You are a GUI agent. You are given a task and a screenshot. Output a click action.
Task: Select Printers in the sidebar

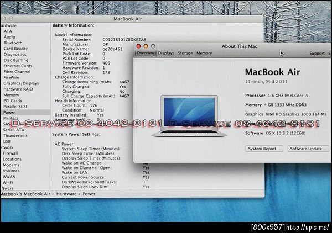pyautogui.click(x=11, y=118)
